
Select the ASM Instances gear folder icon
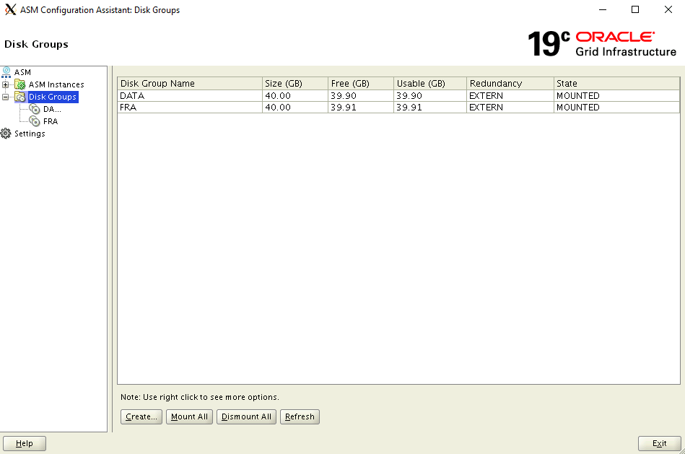pos(19,84)
